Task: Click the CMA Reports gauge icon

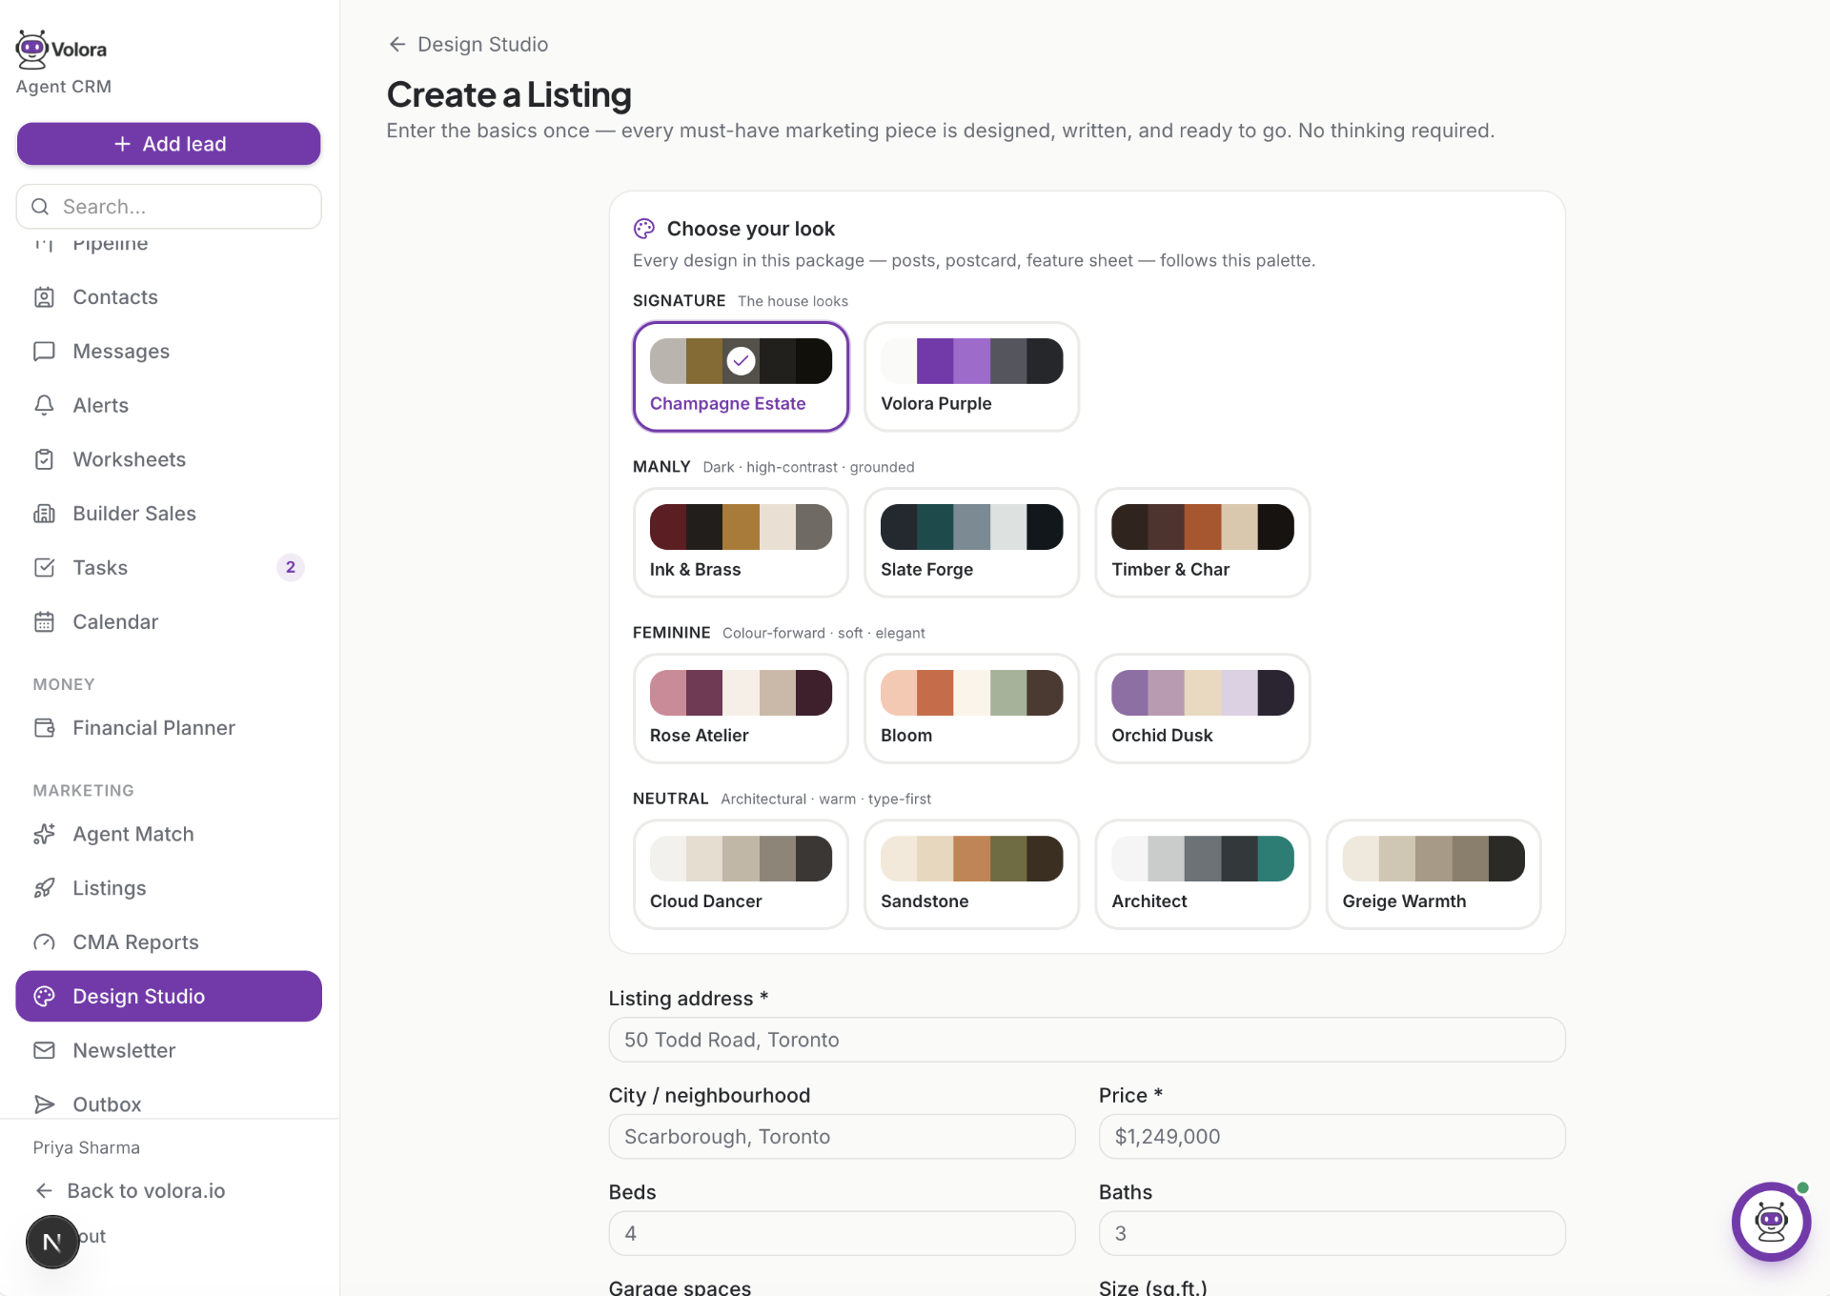Action: tap(44, 942)
